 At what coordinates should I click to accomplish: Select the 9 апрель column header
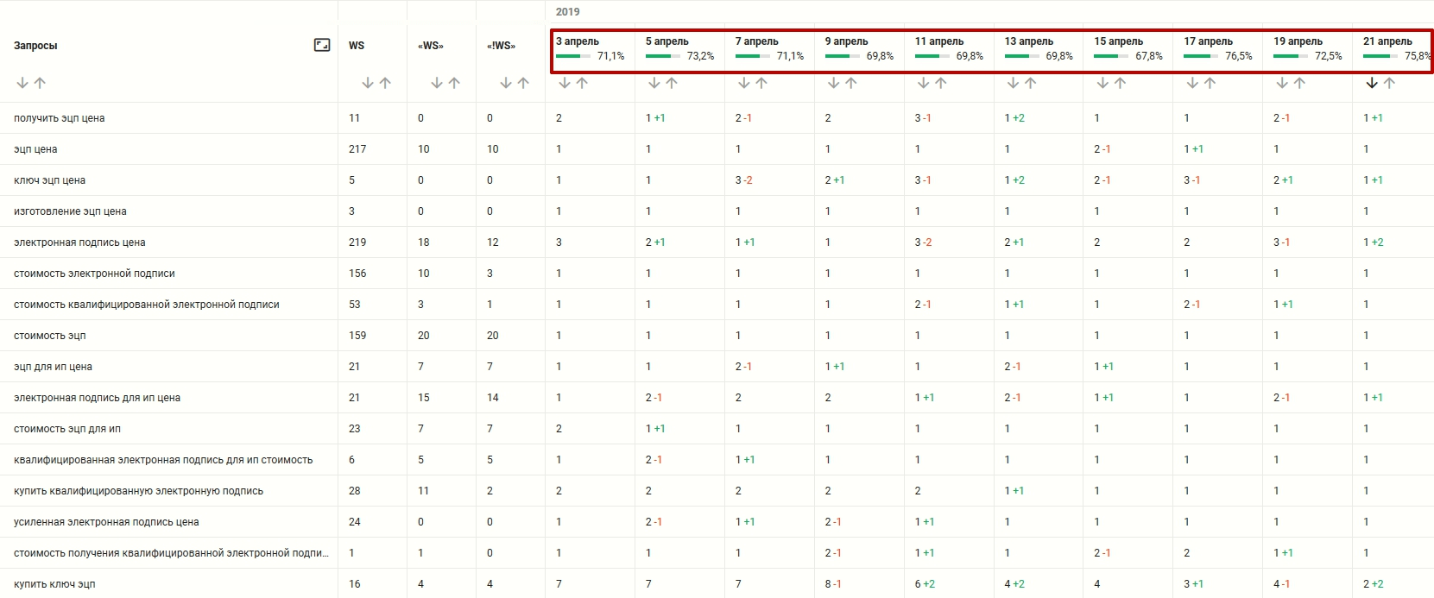[x=846, y=41]
